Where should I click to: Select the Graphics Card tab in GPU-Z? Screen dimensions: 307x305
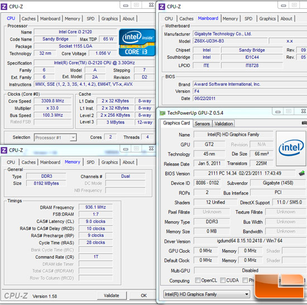pyautogui.click(x=176, y=123)
